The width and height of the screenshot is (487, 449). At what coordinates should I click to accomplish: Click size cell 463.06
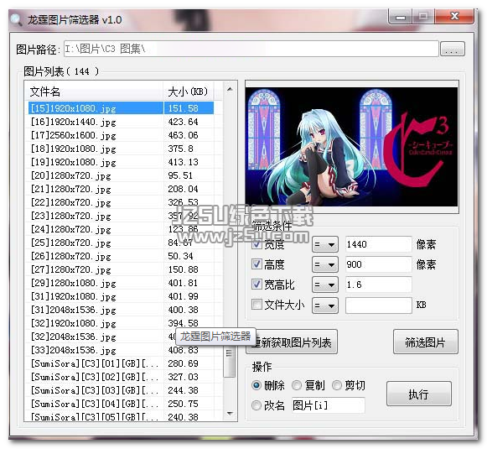pos(183,135)
